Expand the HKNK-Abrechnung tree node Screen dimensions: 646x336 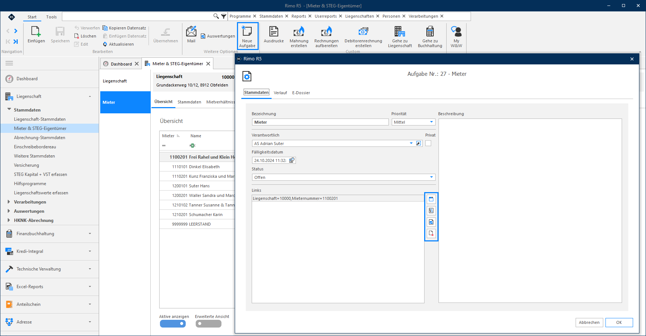click(x=9, y=220)
